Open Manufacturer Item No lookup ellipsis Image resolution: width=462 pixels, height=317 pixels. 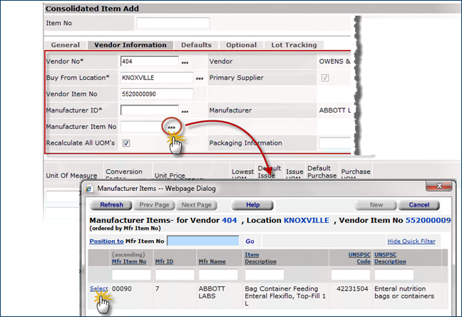pyautogui.click(x=171, y=127)
